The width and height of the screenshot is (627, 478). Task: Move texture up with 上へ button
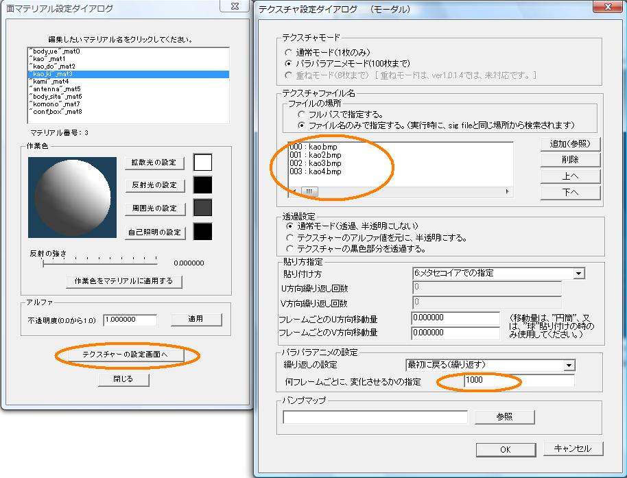point(570,176)
